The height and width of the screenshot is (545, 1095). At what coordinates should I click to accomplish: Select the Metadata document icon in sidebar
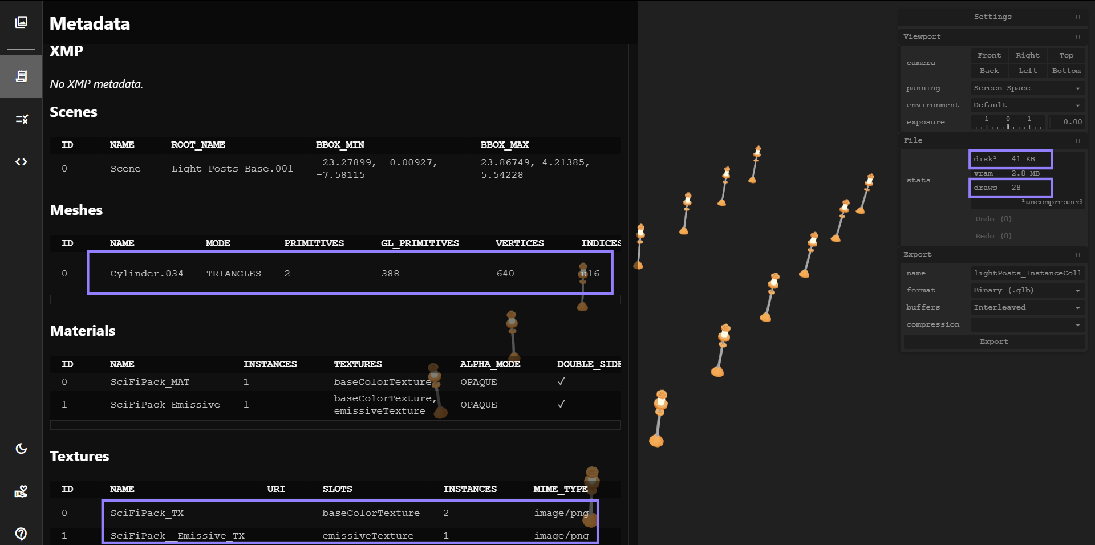(21, 76)
